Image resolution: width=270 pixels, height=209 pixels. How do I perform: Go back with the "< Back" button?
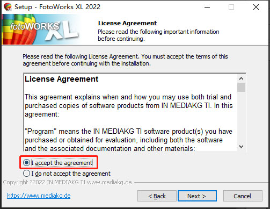(157, 196)
